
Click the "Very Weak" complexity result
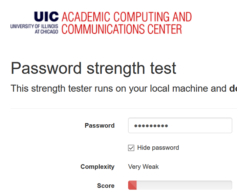click(143, 167)
